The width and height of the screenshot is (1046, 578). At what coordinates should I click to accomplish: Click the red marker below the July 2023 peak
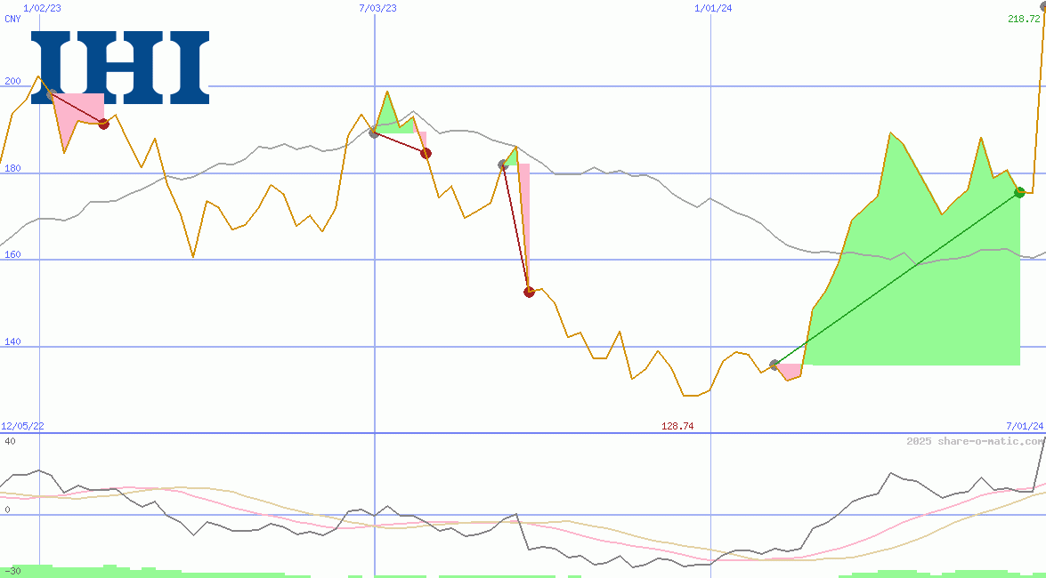pyautogui.click(x=426, y=153)
